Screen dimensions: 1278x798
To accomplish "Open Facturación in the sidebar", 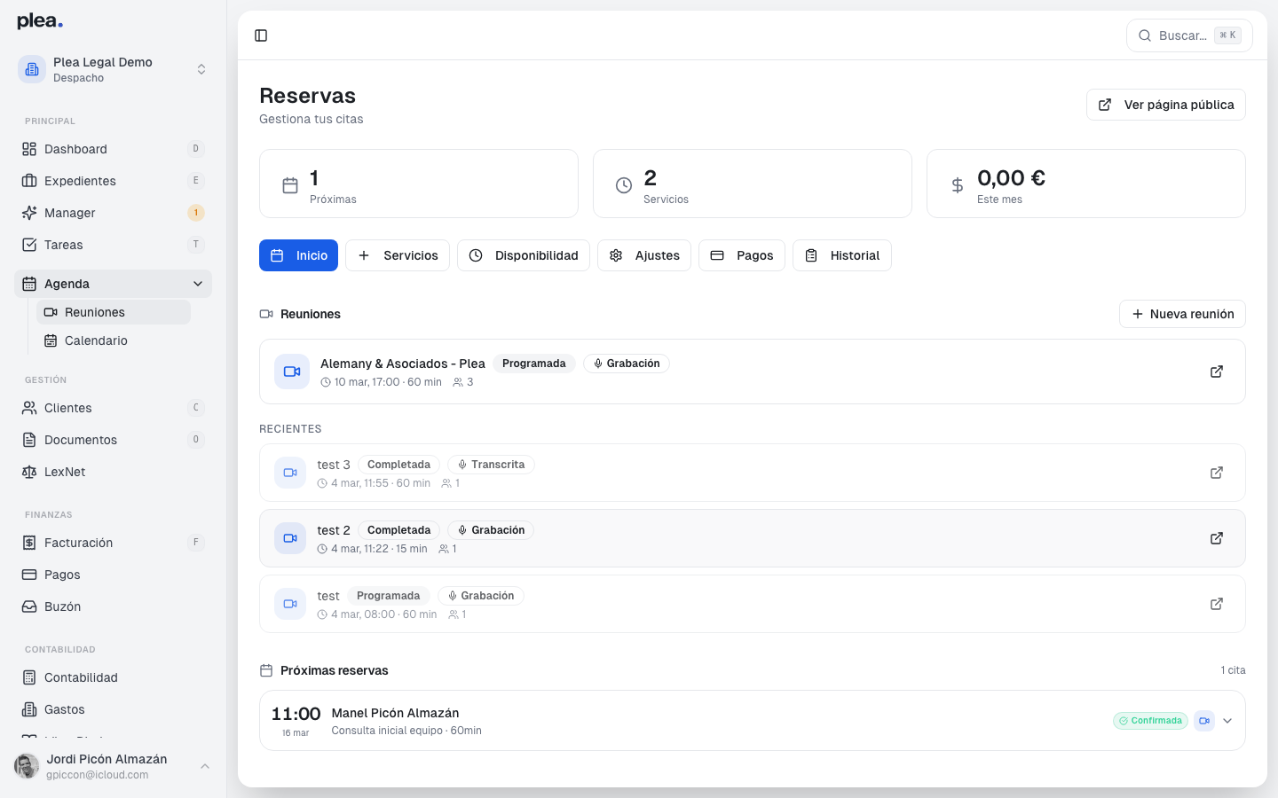I will pyautogui.click(x=114, y=543).
